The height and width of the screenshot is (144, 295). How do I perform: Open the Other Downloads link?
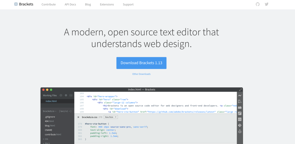coord(141,74)
